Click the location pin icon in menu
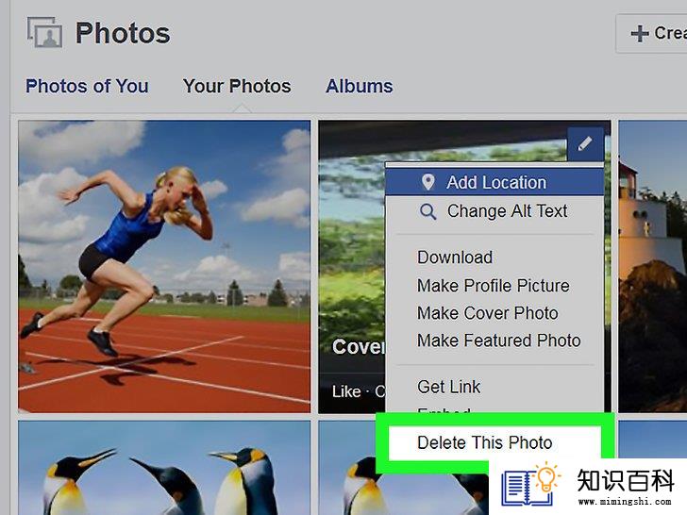 [427, 182]
